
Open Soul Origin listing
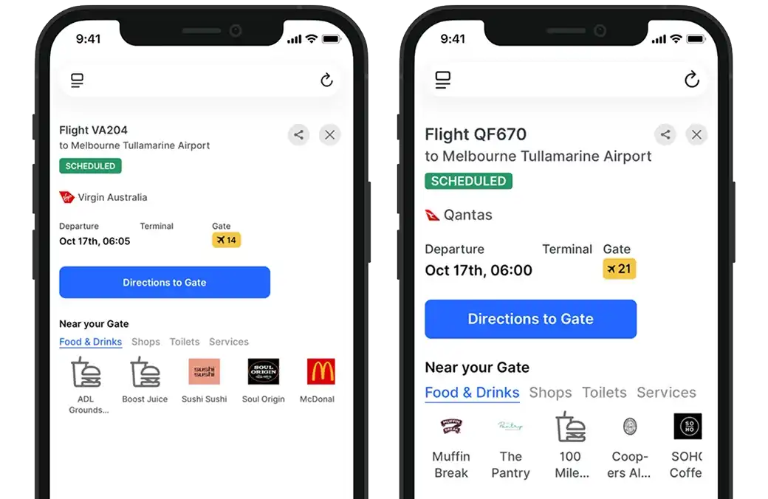click(x=263, y=380)
